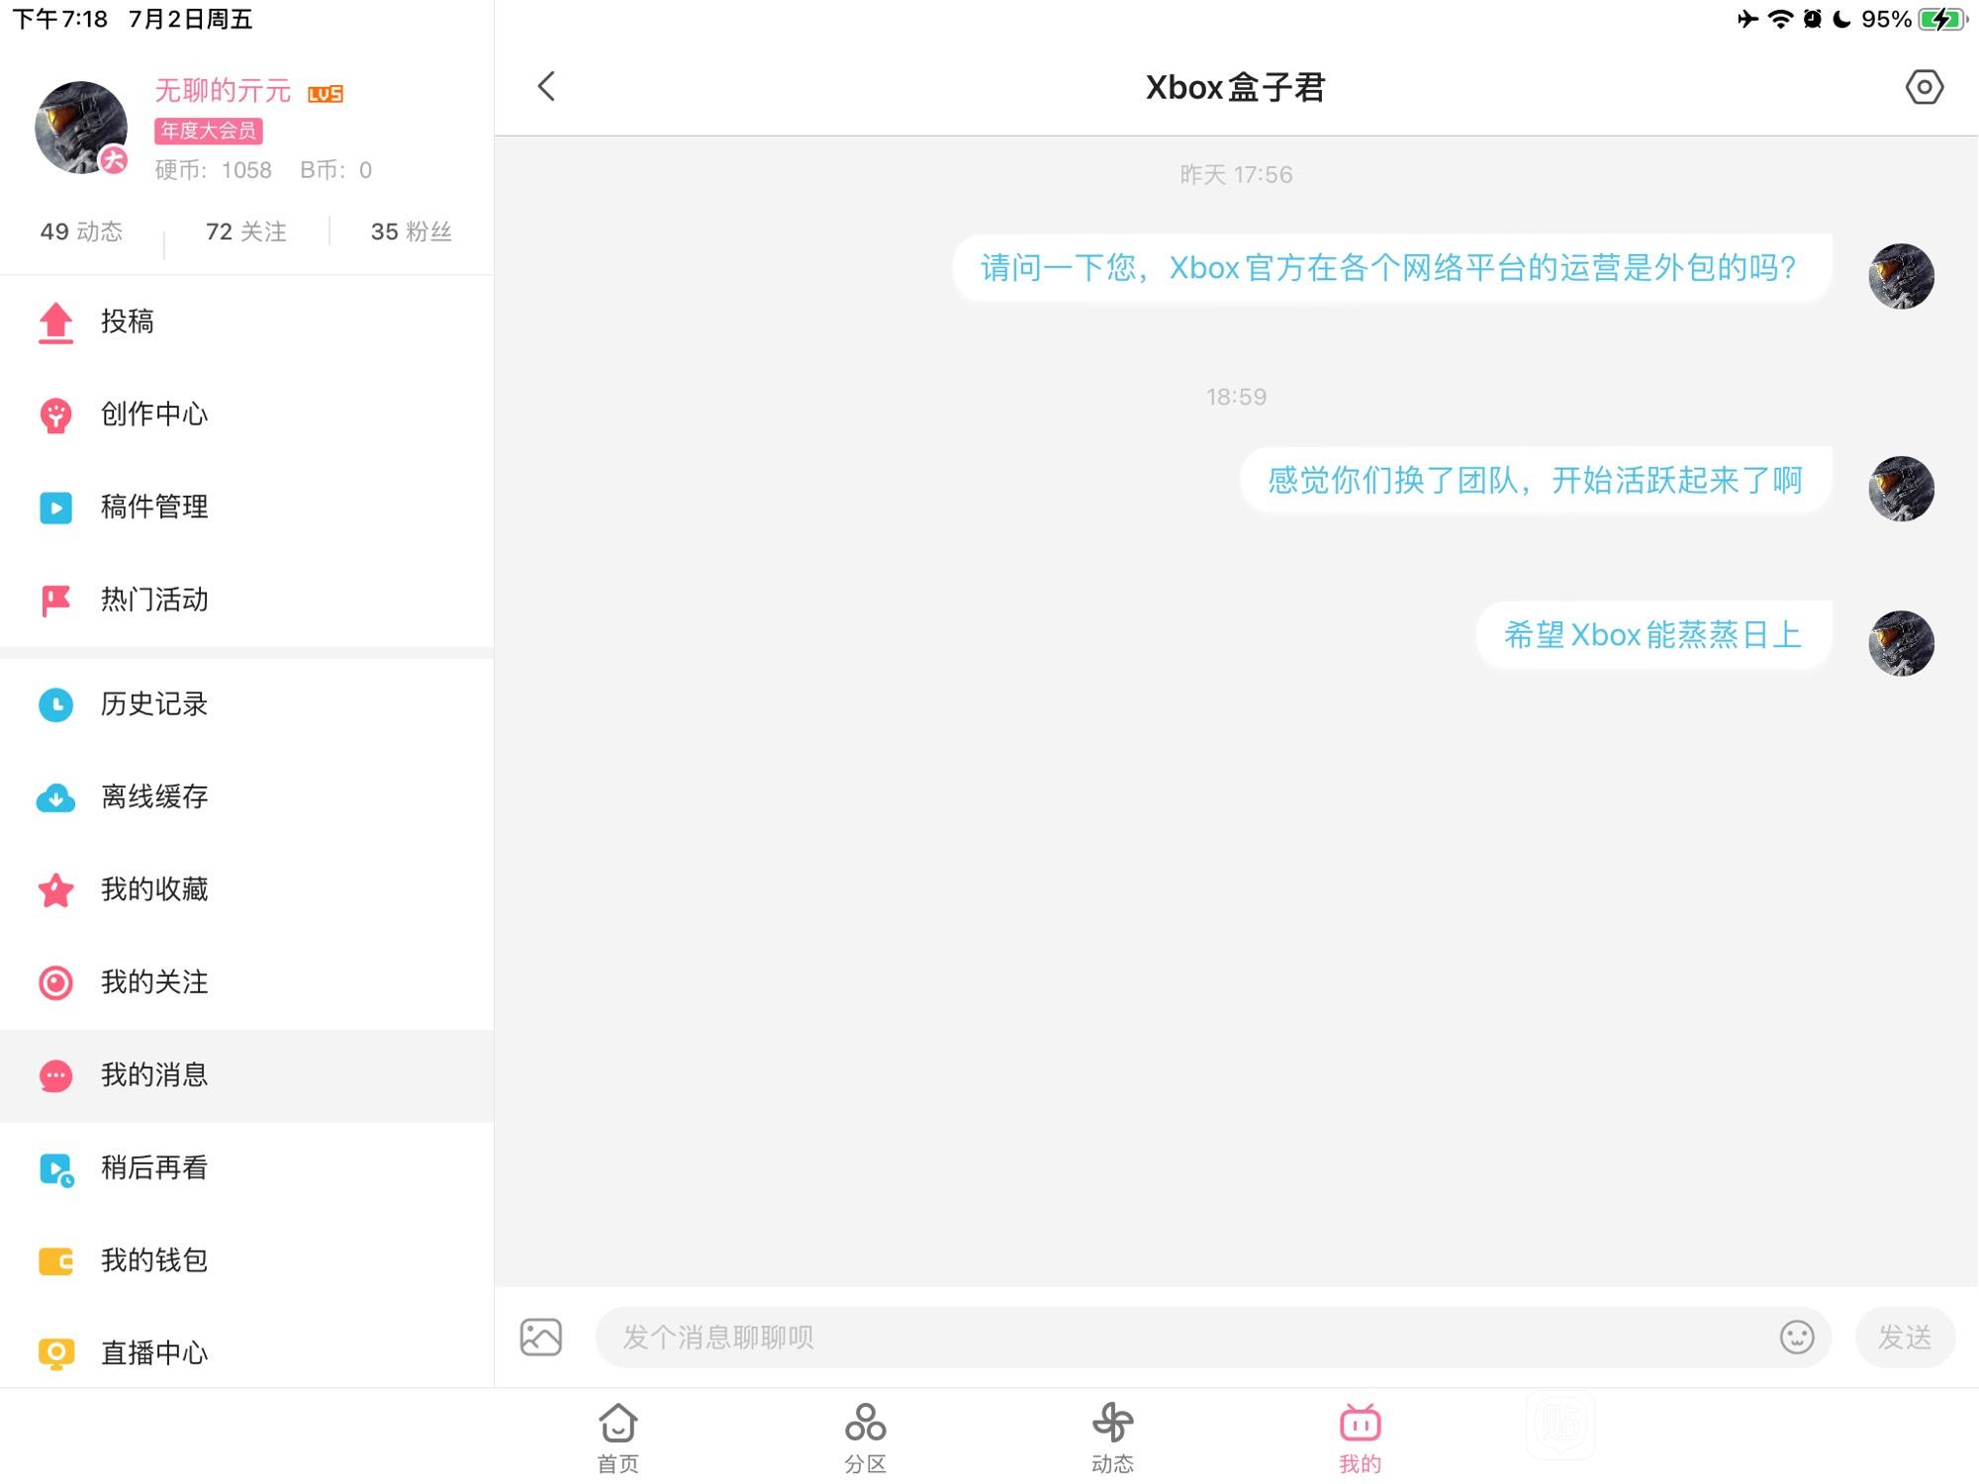Tap message asking about Xbox官方 外包
The width and height of the screenshot is (1979, 1484).
coord(1391,268)
